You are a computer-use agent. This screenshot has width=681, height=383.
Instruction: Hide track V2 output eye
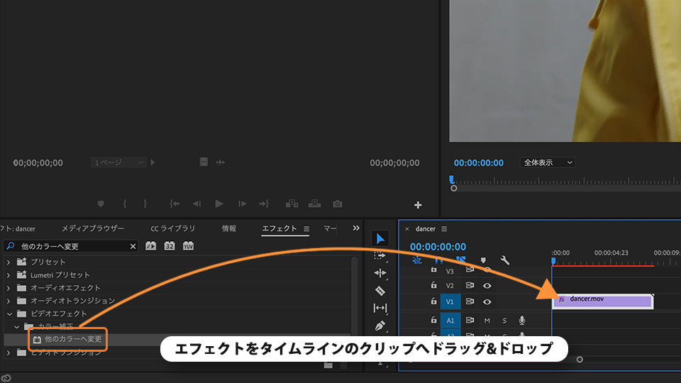click(x=487, y=286)
